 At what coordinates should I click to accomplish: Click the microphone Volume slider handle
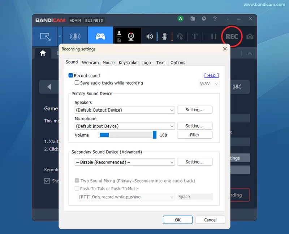point(155,135)
